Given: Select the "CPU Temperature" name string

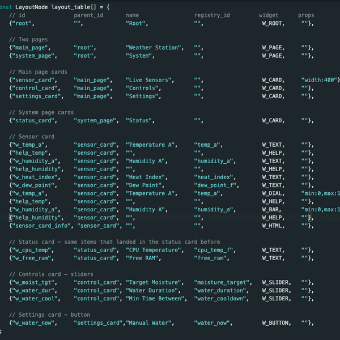Looking at the screenshot, I should point(154,250).
